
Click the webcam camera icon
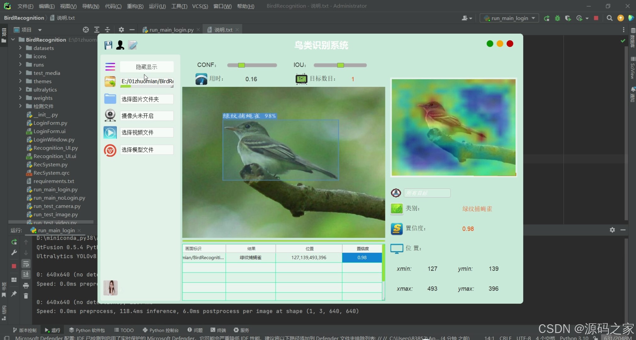click(110, 116)
